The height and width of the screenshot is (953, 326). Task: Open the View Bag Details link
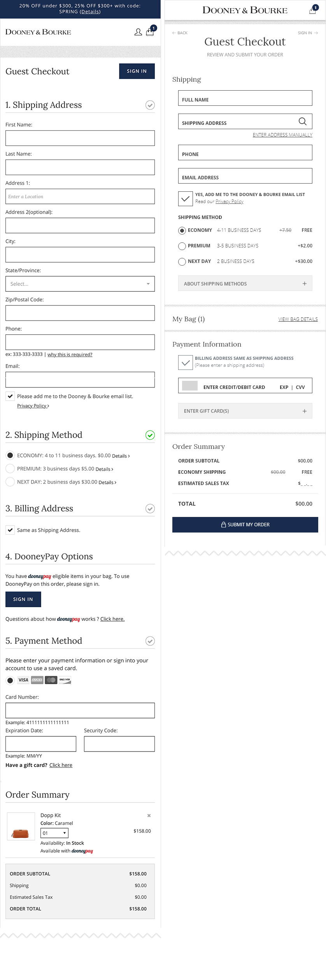pyautogui.click(x=298, y=319)
